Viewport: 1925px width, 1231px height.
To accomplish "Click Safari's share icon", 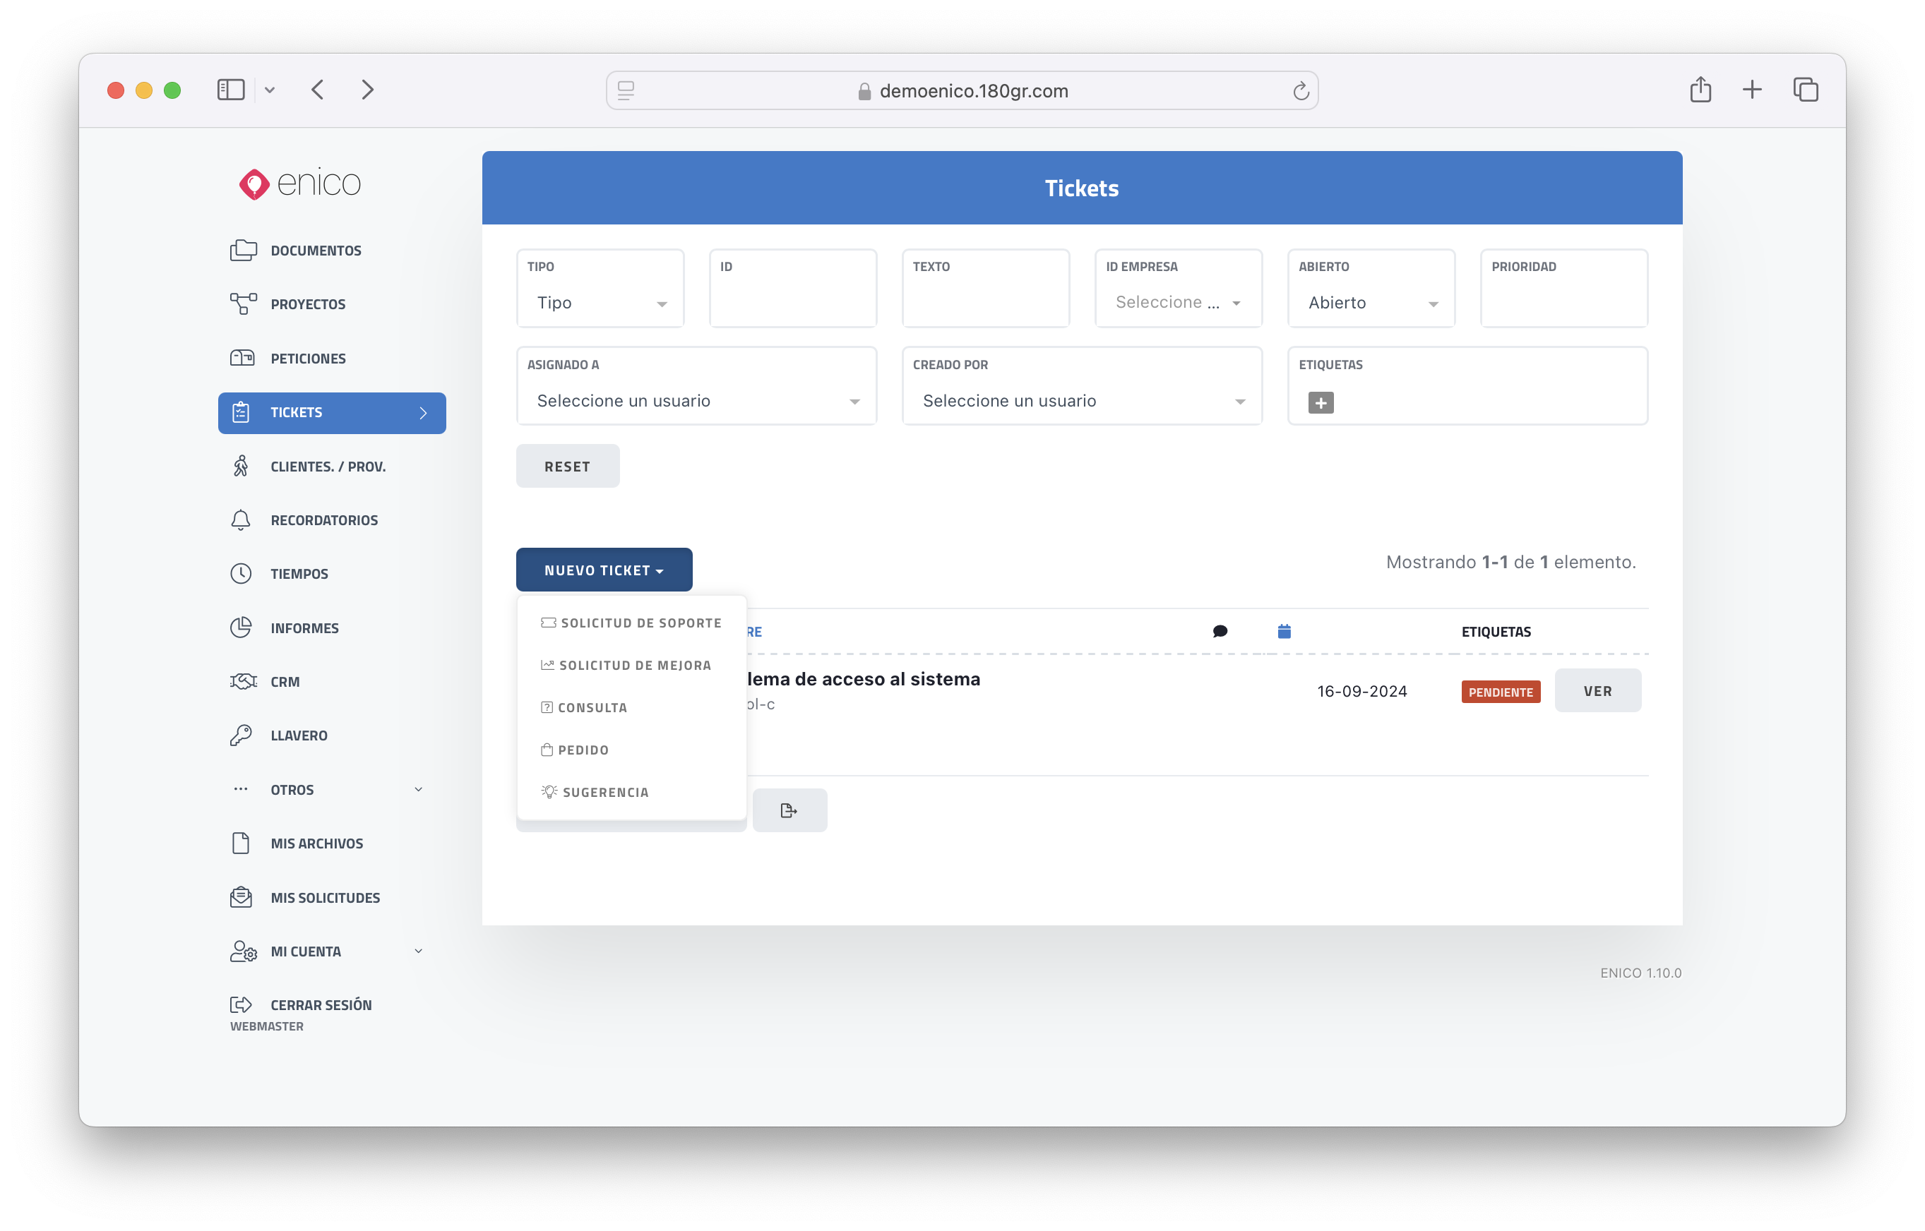I will 1700,90.
